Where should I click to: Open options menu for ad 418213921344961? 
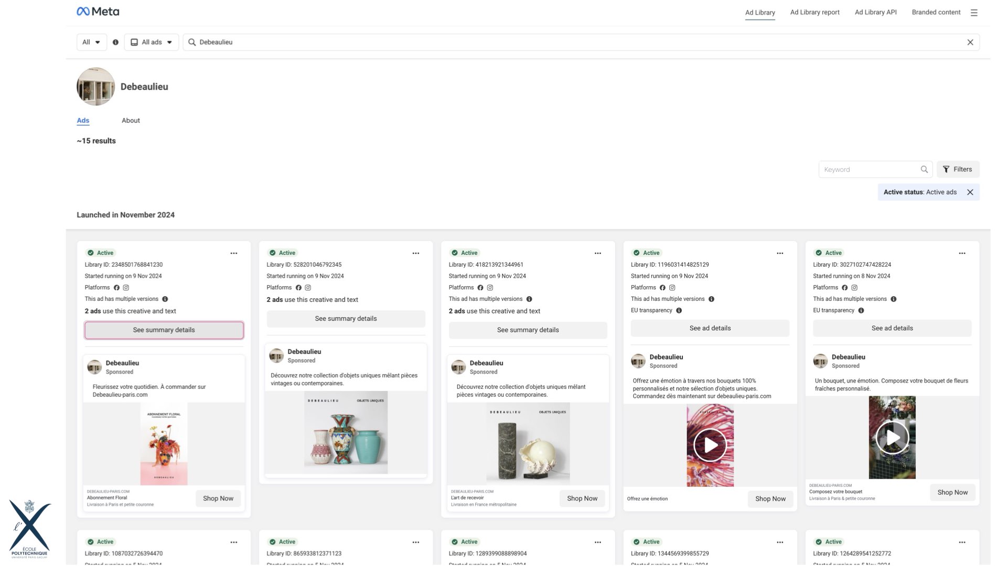click(598, 253)
